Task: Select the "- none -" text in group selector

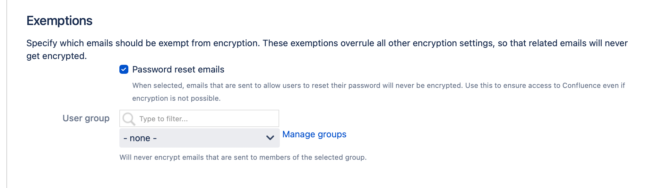Action: coord(140,138)
